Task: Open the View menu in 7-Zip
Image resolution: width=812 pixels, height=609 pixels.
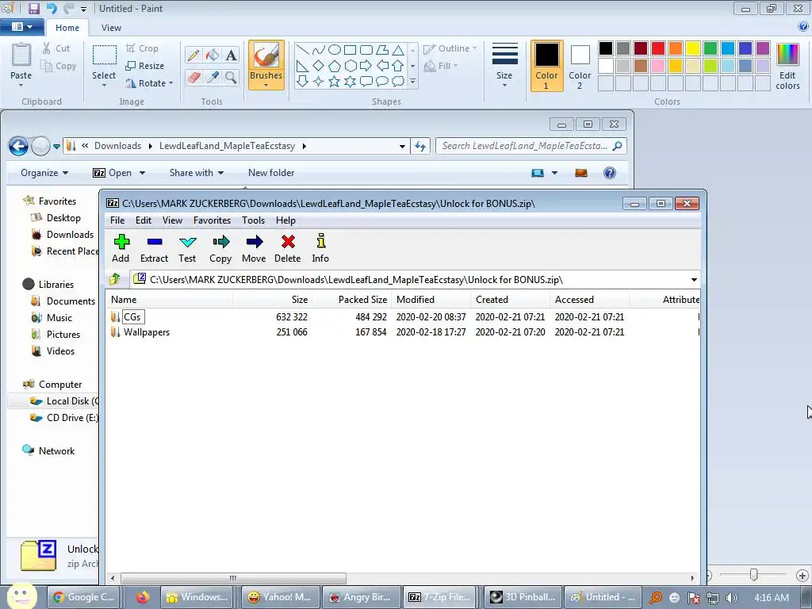Action: (172, 220)
